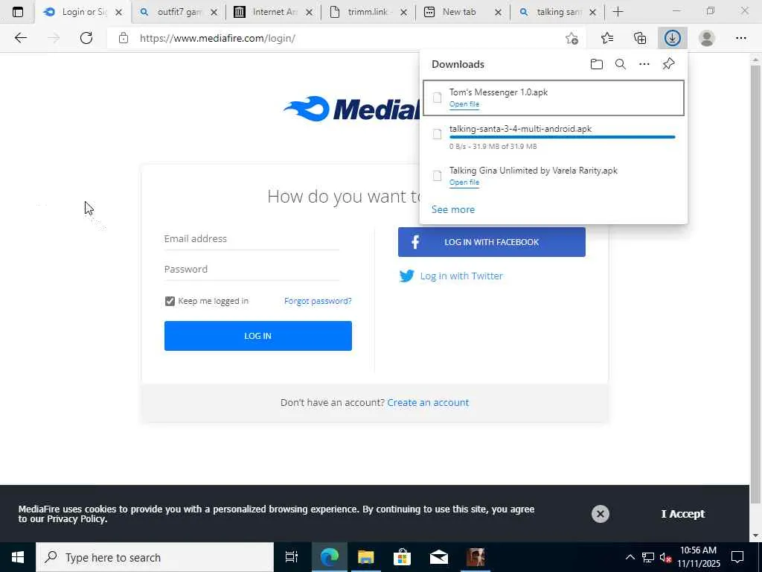The height and width of the screenshot is (572, 762).
Task: Open more options in Downloads panel
Action: 644,64
